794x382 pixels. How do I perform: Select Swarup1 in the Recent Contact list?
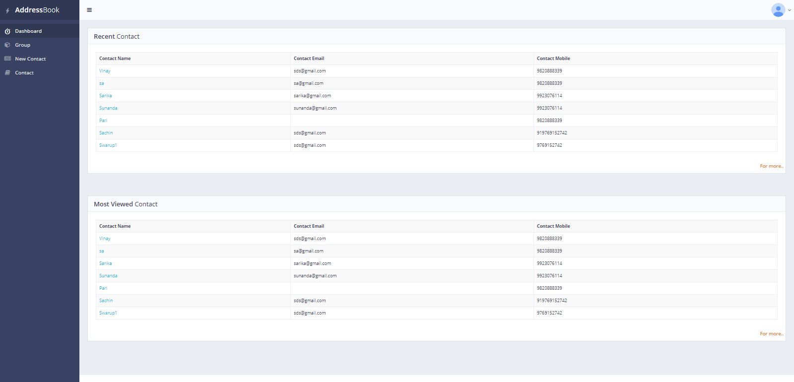108,145
